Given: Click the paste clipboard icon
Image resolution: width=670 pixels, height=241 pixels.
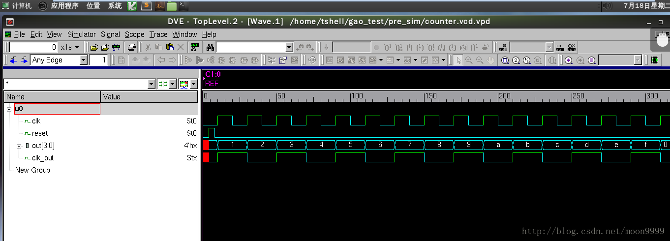Looking at the screenshot, I should click(x=170, y=47).
